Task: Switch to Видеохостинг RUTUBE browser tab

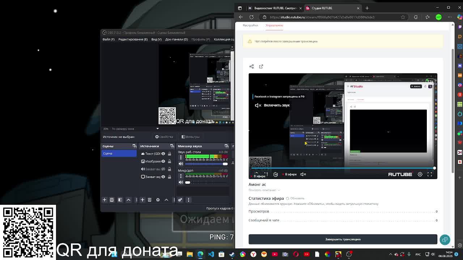Action: [x=275, y=8]
